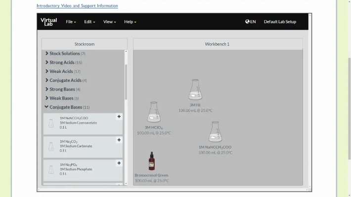Click the '1M Sodium Cyanoacetate' text

(x=78, y=123)
